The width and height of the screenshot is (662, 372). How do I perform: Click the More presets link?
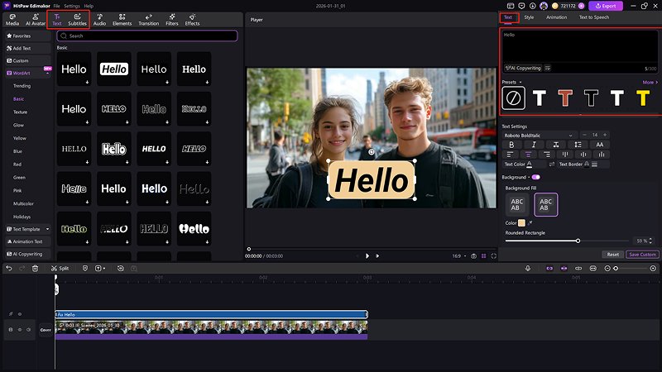(x=650, y=82)
